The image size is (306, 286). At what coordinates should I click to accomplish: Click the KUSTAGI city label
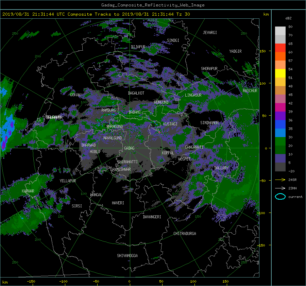(170, 124)
